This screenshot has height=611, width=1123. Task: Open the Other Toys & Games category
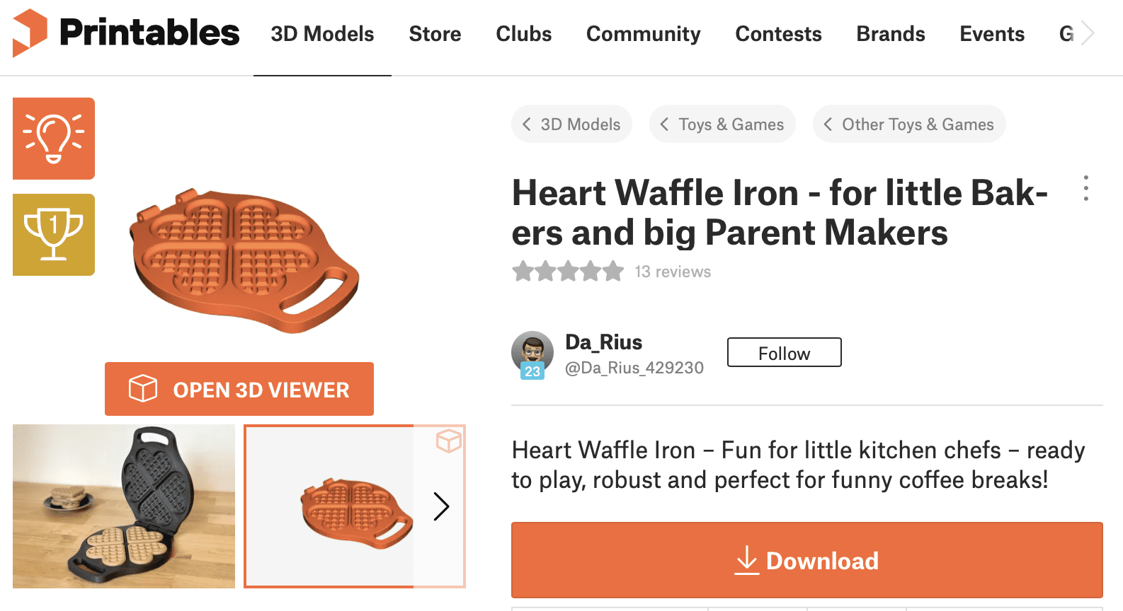click(x=909, y=124)
